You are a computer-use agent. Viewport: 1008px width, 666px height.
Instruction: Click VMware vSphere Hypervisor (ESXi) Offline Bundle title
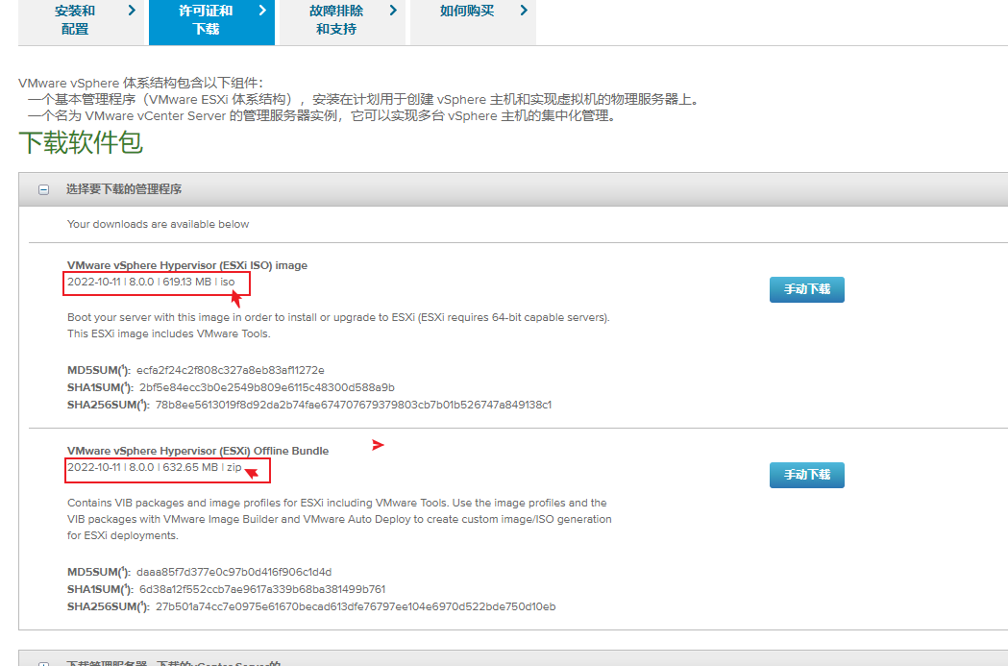pos(198,451)
